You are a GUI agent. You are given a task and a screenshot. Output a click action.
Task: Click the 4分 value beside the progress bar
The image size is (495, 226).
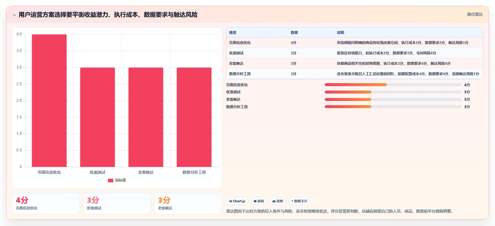(x=467, y=85)
